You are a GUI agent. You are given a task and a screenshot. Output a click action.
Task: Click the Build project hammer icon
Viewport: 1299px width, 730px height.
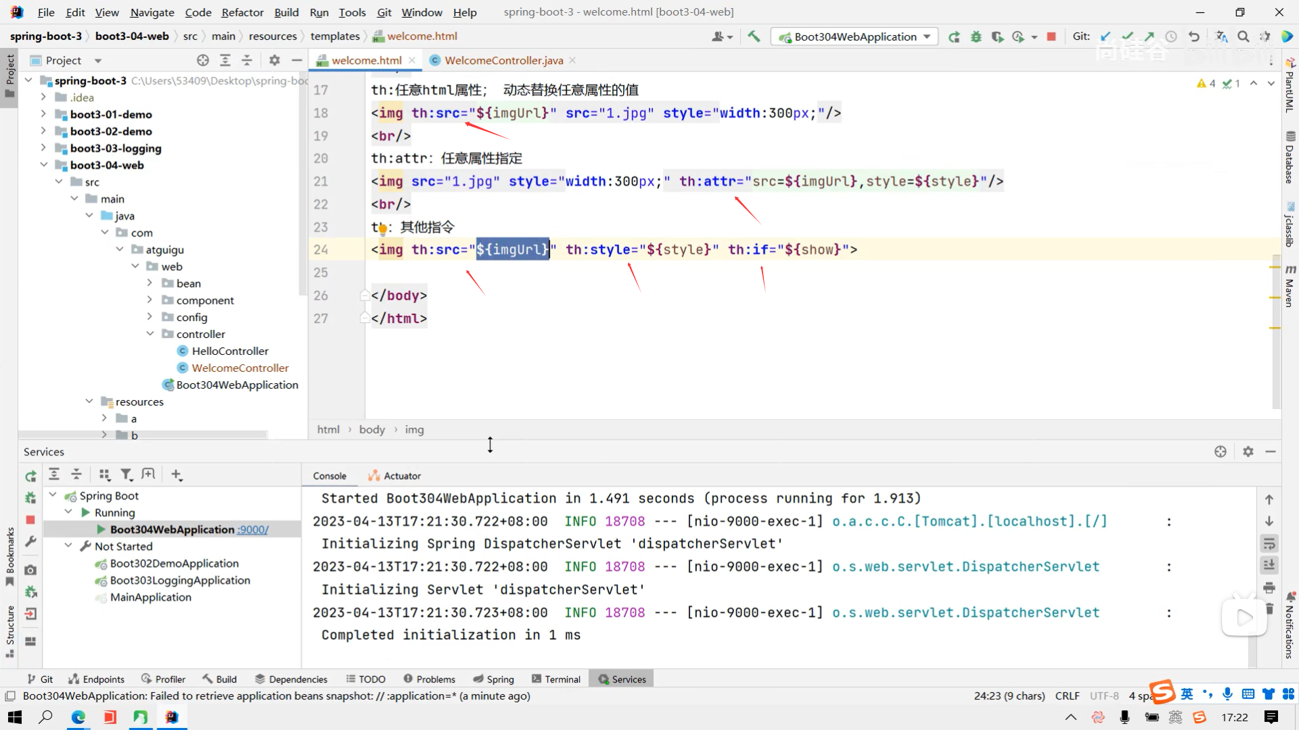click(x=754, y=36)
